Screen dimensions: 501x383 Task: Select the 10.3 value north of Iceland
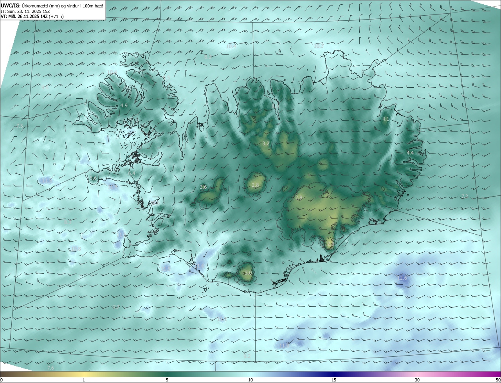click(x=319, y=46)
